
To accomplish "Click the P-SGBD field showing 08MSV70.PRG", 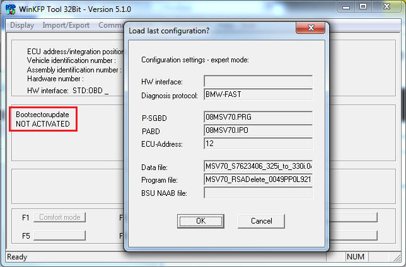I will 258,117.
